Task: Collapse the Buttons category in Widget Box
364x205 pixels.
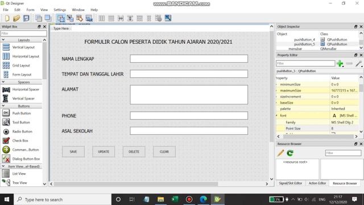Action: [3, 106]
